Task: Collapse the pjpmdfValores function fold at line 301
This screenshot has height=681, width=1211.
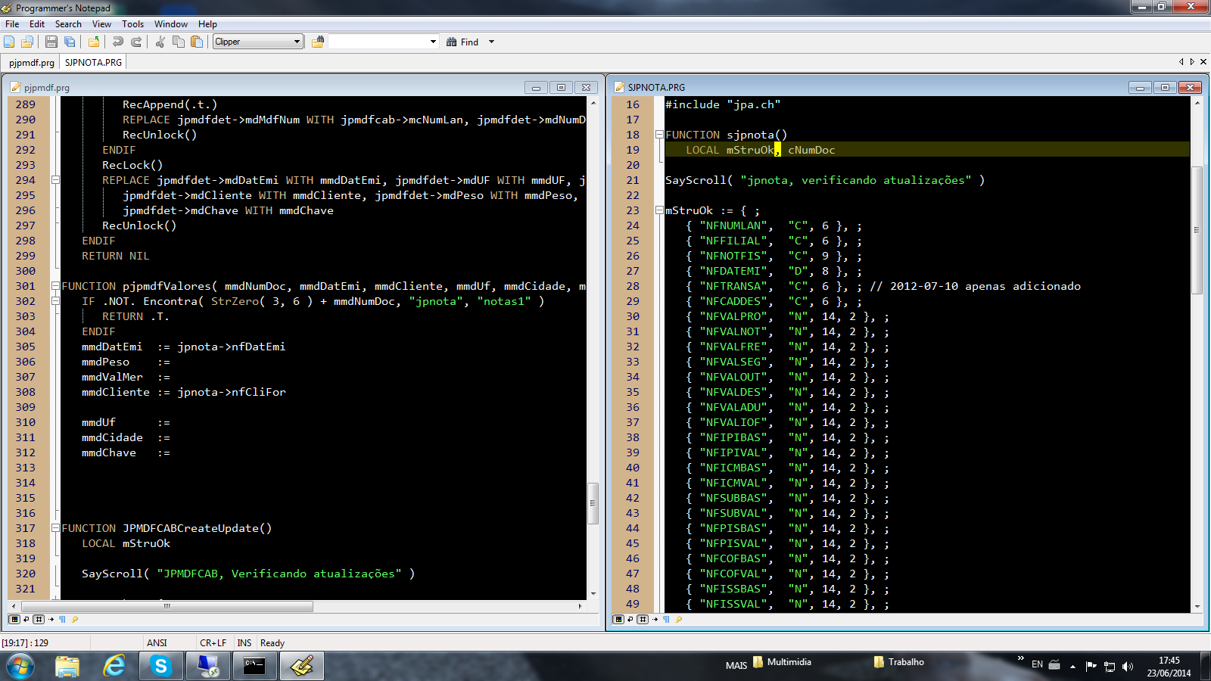Action: coord(55,286)
